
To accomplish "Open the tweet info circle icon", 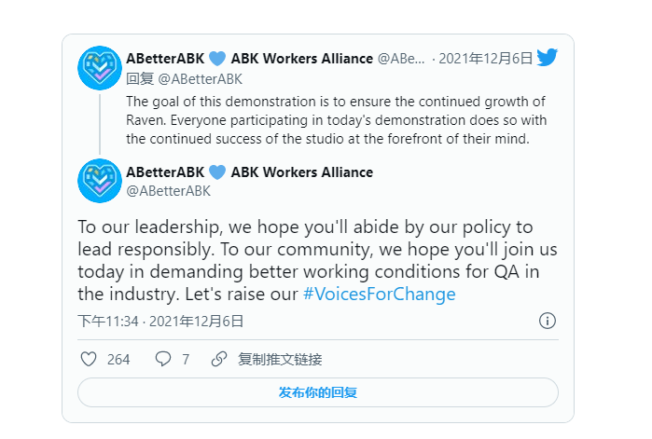I will (x=548, y=321).
